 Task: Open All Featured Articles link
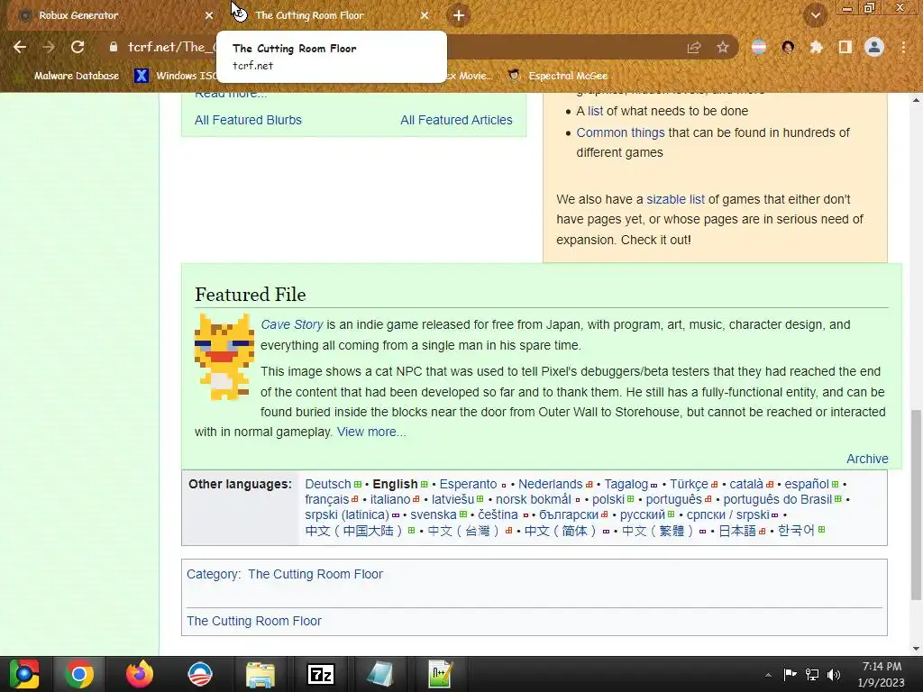[x=456, y=120]
